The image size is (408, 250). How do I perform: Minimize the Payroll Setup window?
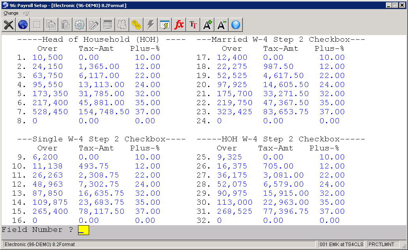coord(388,5)
